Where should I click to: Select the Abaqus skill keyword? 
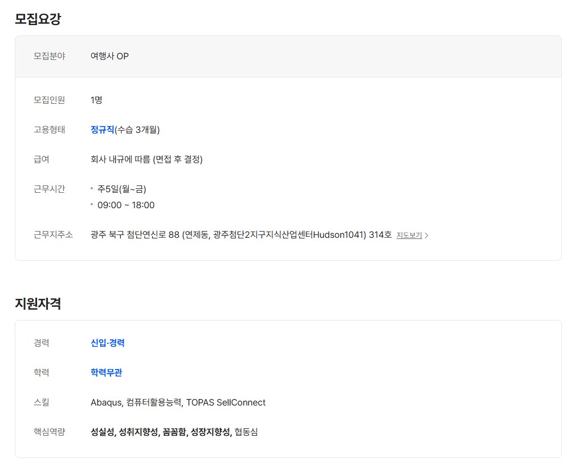pyautogui.click(x=106, y=402)
